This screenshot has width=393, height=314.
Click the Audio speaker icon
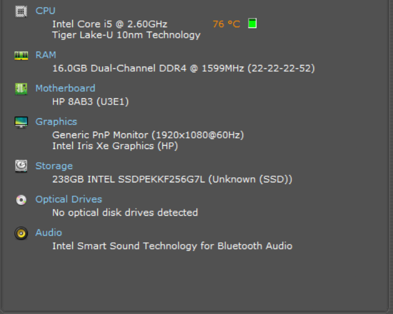click(x=21, y=233)
